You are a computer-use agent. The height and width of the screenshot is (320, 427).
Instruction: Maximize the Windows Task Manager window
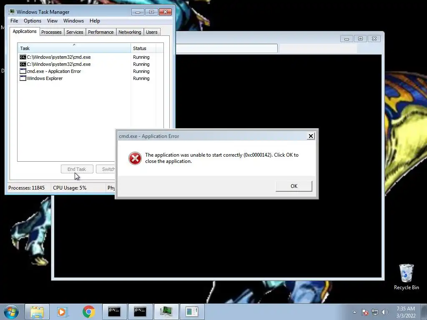point(151,12)
